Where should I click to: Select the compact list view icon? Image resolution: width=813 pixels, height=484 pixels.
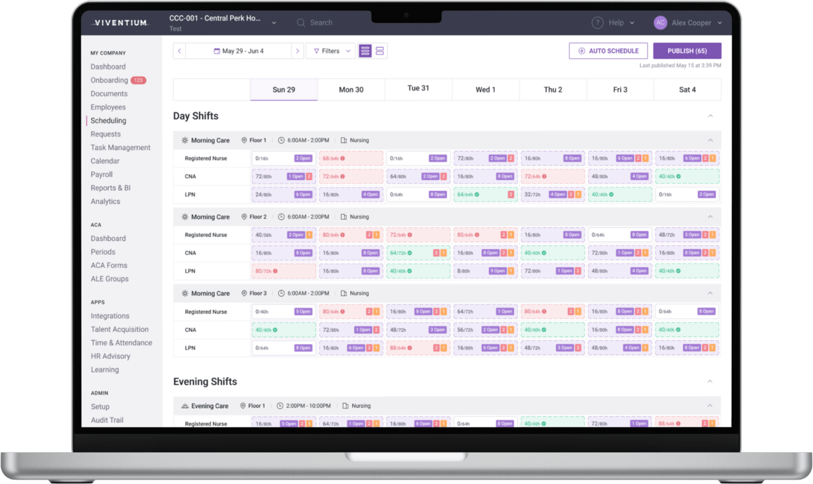[366, 51]
